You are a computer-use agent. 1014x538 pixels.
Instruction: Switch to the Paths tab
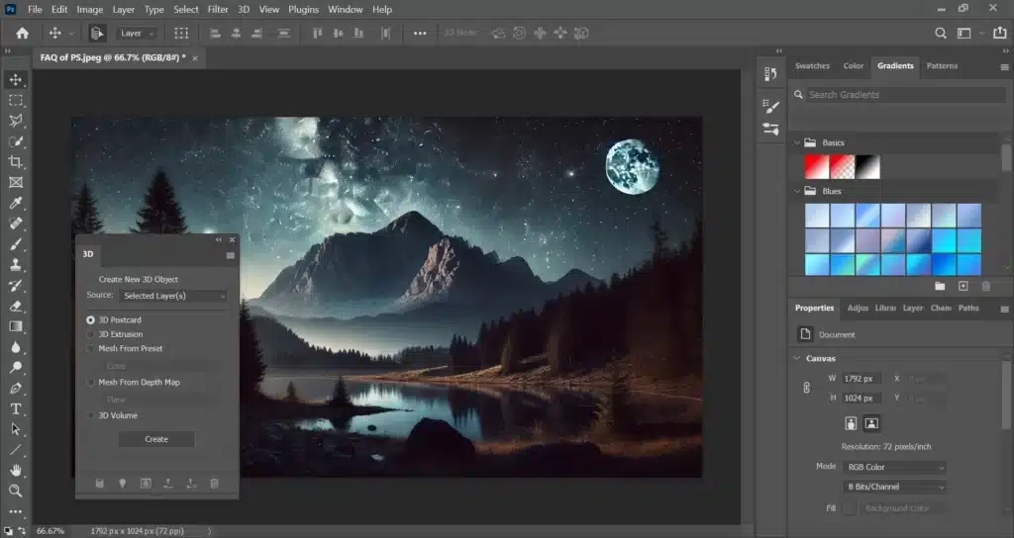968,309
